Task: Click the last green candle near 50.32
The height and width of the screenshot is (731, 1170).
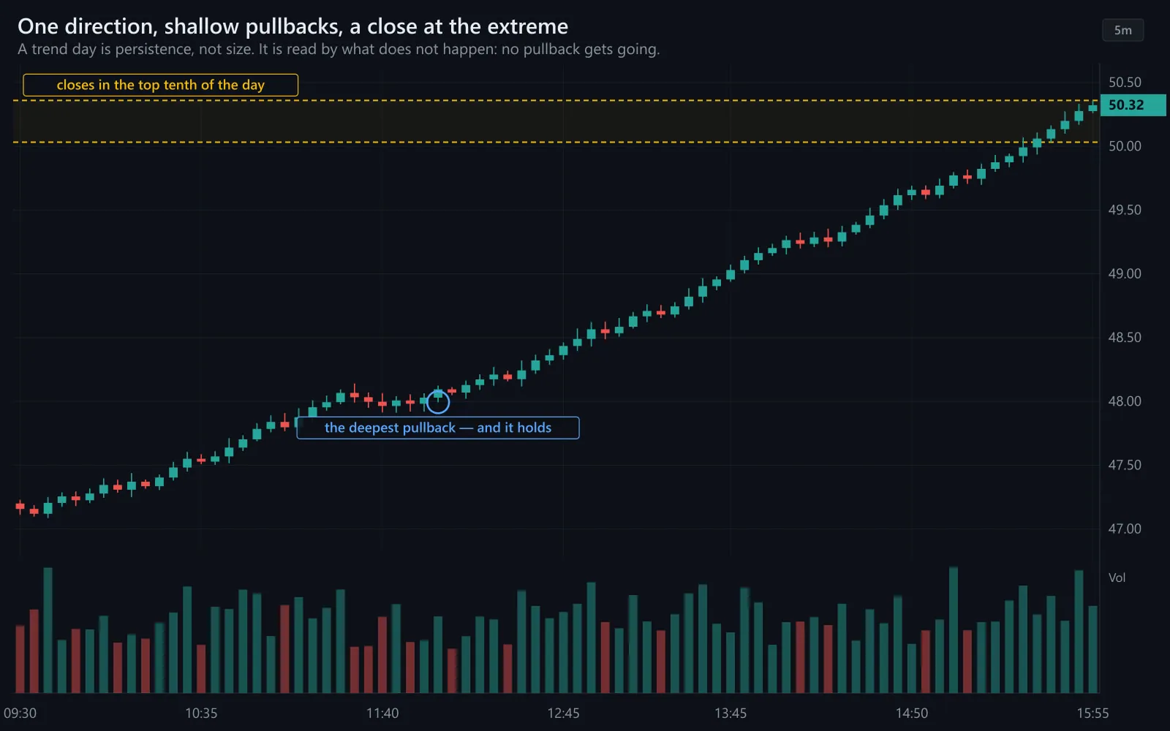Action: click(1092, 108)
